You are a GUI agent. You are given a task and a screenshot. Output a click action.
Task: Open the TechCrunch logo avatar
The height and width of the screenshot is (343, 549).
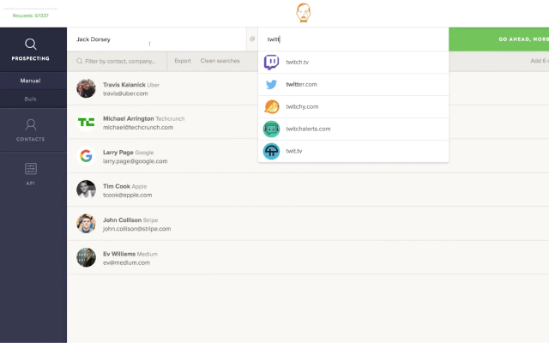point(86,122)
